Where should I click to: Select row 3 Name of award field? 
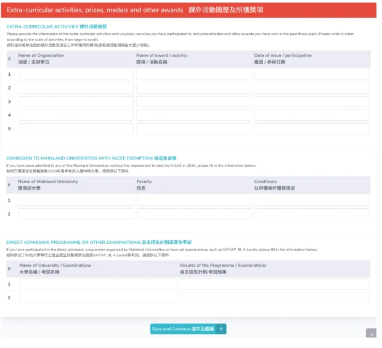point(193,102)
